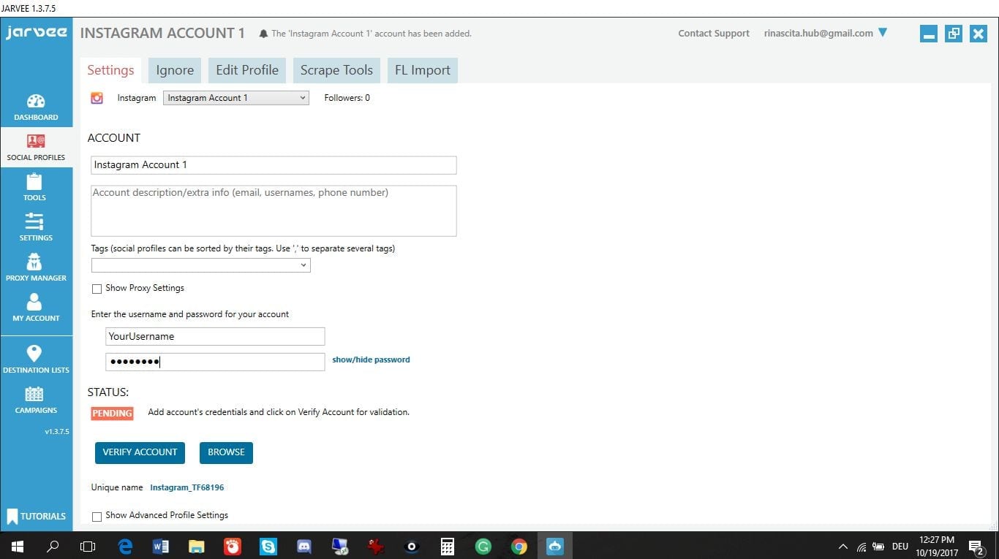Open Destination Lists in the sidebar

pyautogui.click(x=36, y=360)
